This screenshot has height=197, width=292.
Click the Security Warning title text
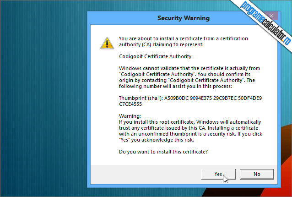(x=184, y=18)
